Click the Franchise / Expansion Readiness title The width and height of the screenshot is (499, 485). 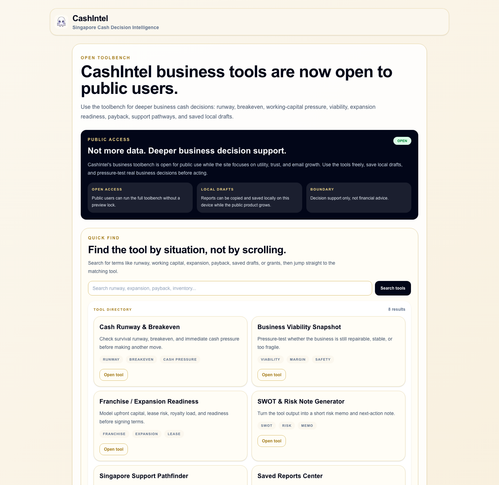click(x=149, y=402)
